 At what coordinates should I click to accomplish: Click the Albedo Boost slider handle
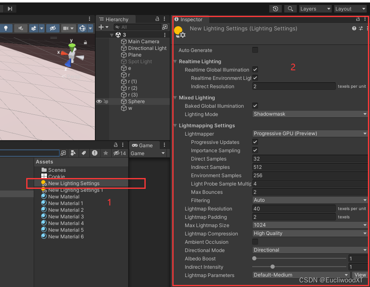254,258
